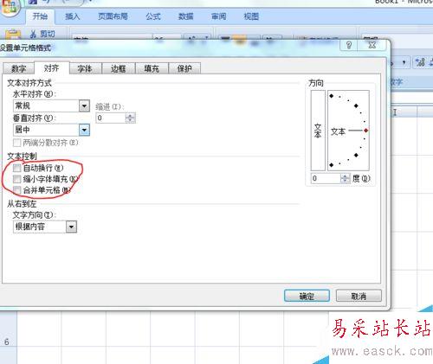Click the 剪切 scissors icon
Image resolution: width=433 pixels, height=364 pixels.
click(x=33, y=35)
